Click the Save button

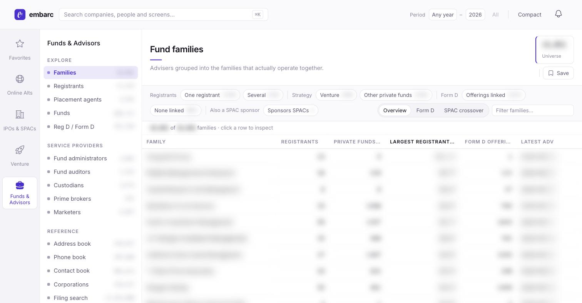[x=558, y=73]
